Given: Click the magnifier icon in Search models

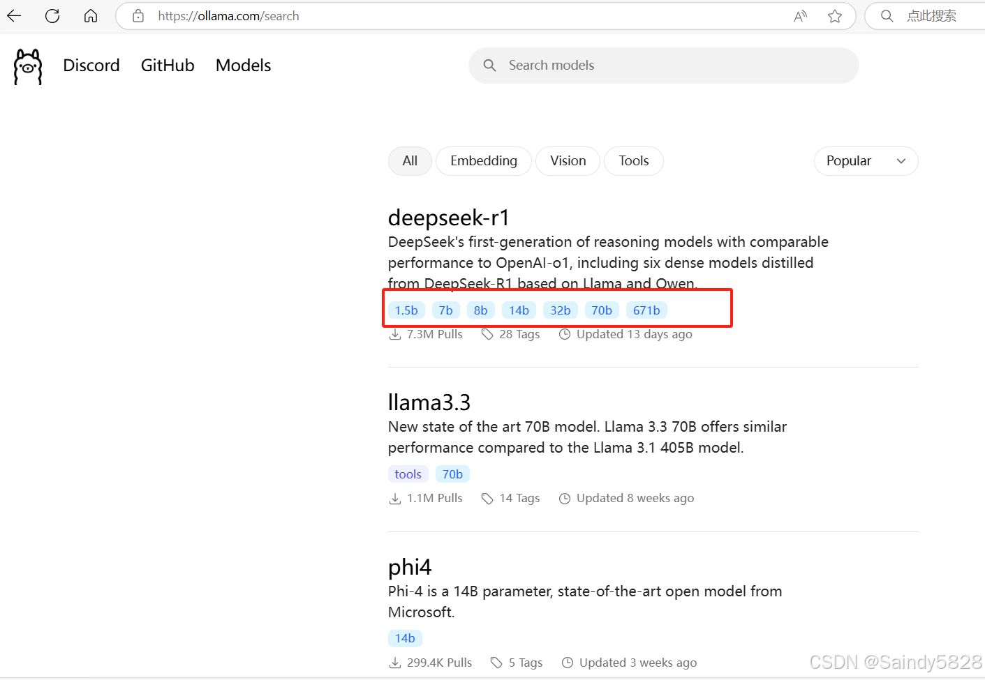Looking at the screenshot, I should coord(490,65).
